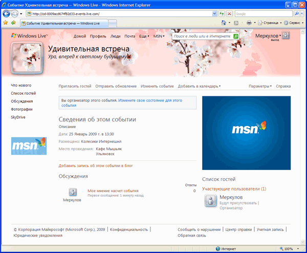The height and width of the screenshot is (253, 307).
Task: Expand the MSN dropdown menu
Action: coord(159,36)
